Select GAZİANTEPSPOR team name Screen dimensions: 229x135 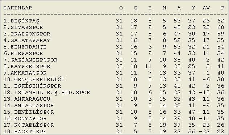[x=34, y=60]
